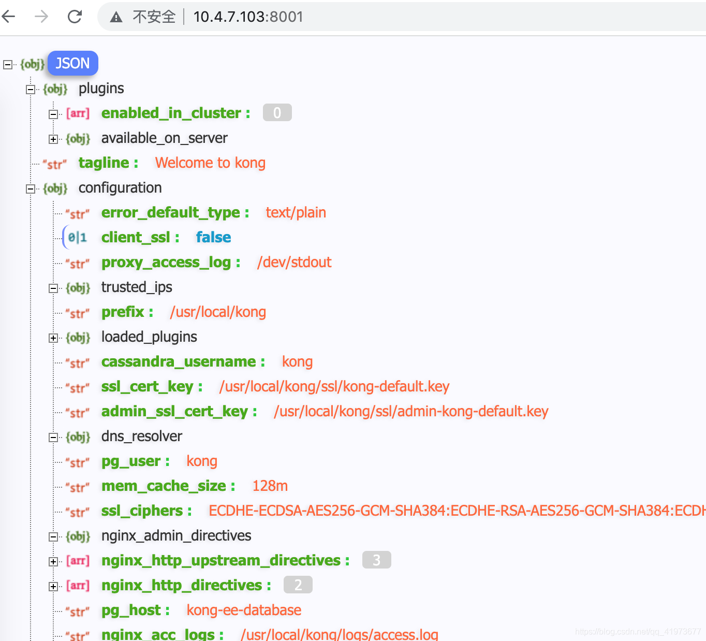Click the root obj type icon beside JSON
This screenshot has width=706, height=641.
point(33,64)
